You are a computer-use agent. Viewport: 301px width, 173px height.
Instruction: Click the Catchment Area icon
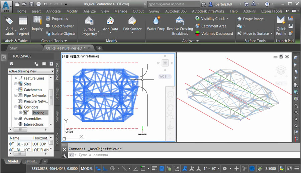coord(197,26)
